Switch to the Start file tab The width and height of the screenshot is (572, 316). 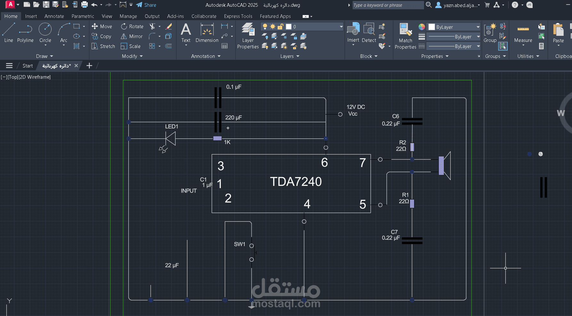click(28, 66)
